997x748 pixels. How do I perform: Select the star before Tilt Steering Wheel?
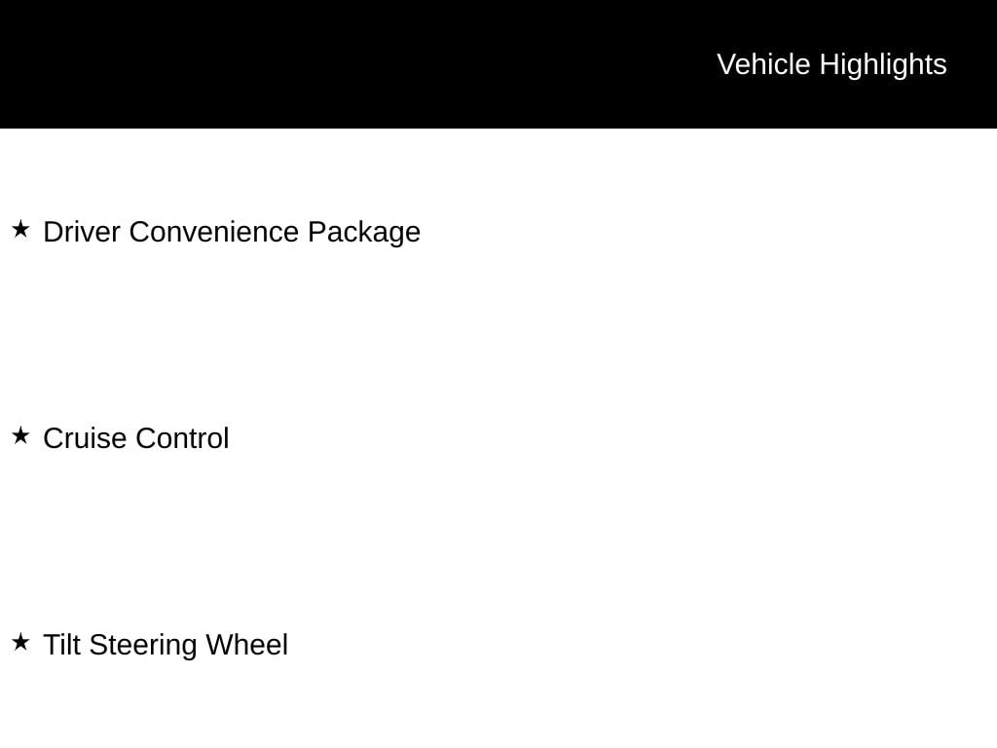tap(20, 642)
